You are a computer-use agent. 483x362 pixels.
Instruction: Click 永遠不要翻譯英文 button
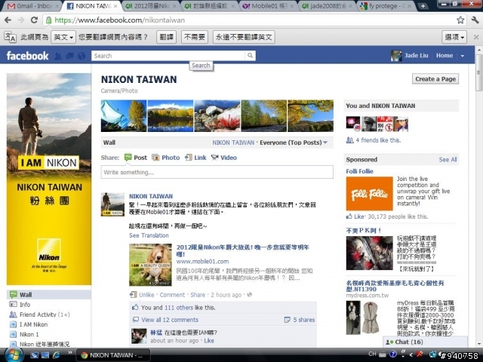(x=244, y=37)
